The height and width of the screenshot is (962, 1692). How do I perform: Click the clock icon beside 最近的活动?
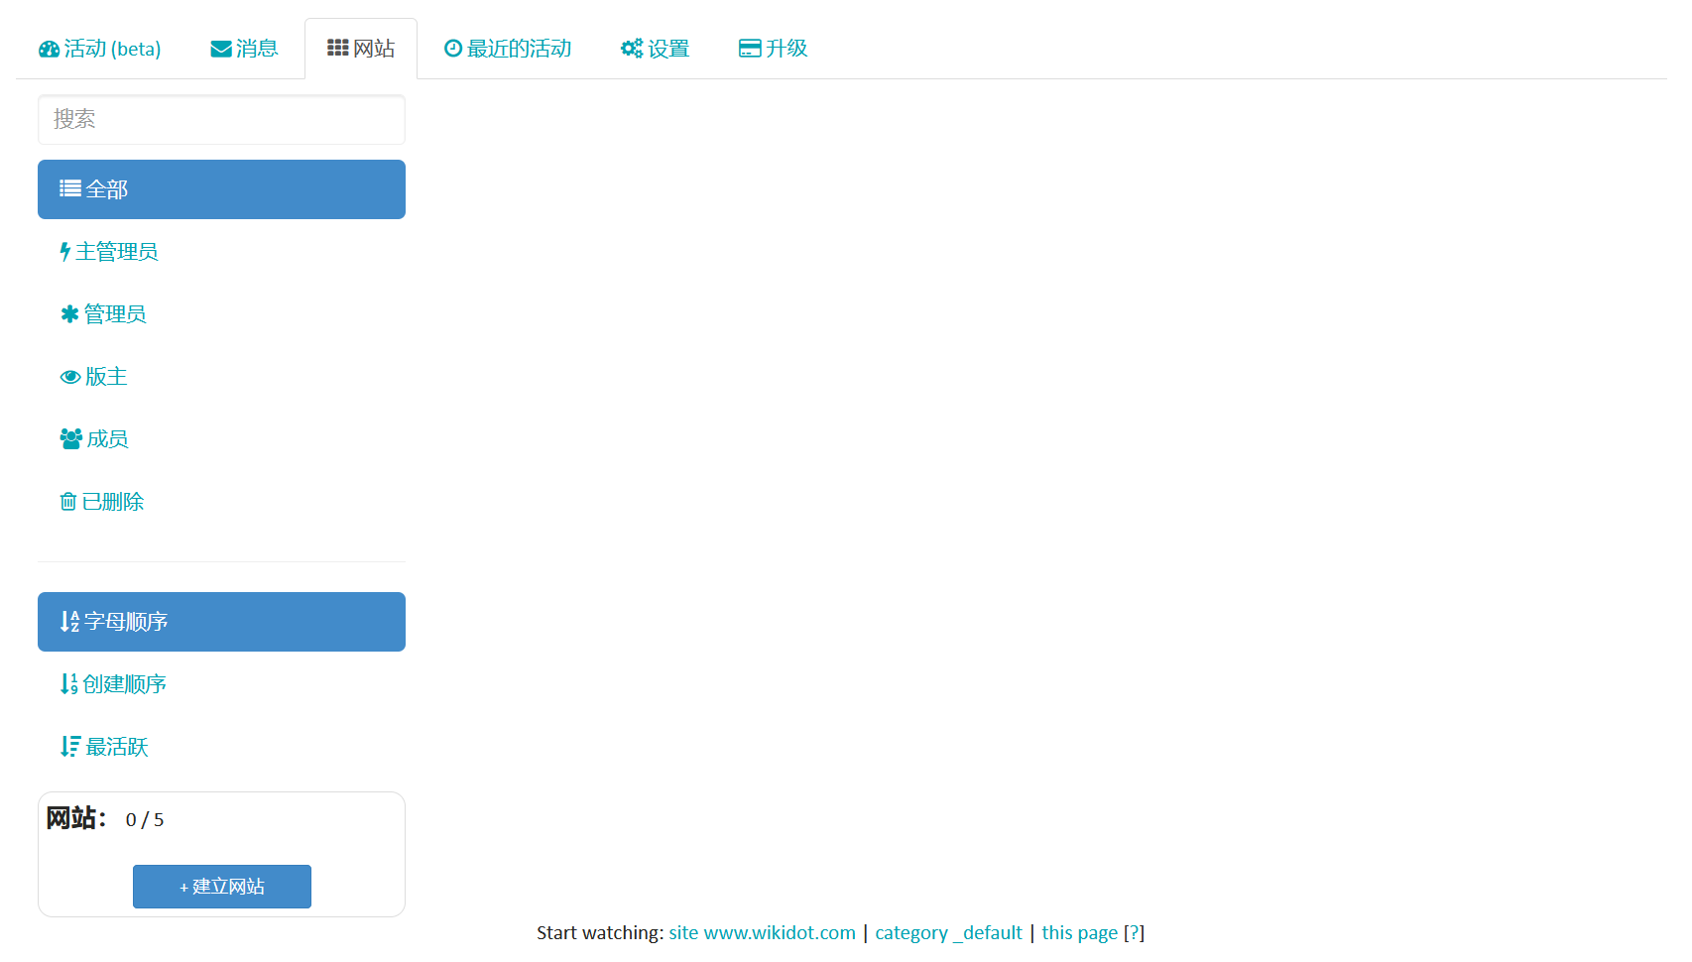click(452, 48)
